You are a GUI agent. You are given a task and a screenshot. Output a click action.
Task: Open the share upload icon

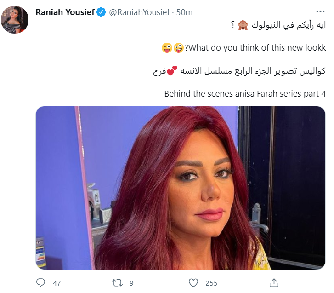[x=274, y=283]
